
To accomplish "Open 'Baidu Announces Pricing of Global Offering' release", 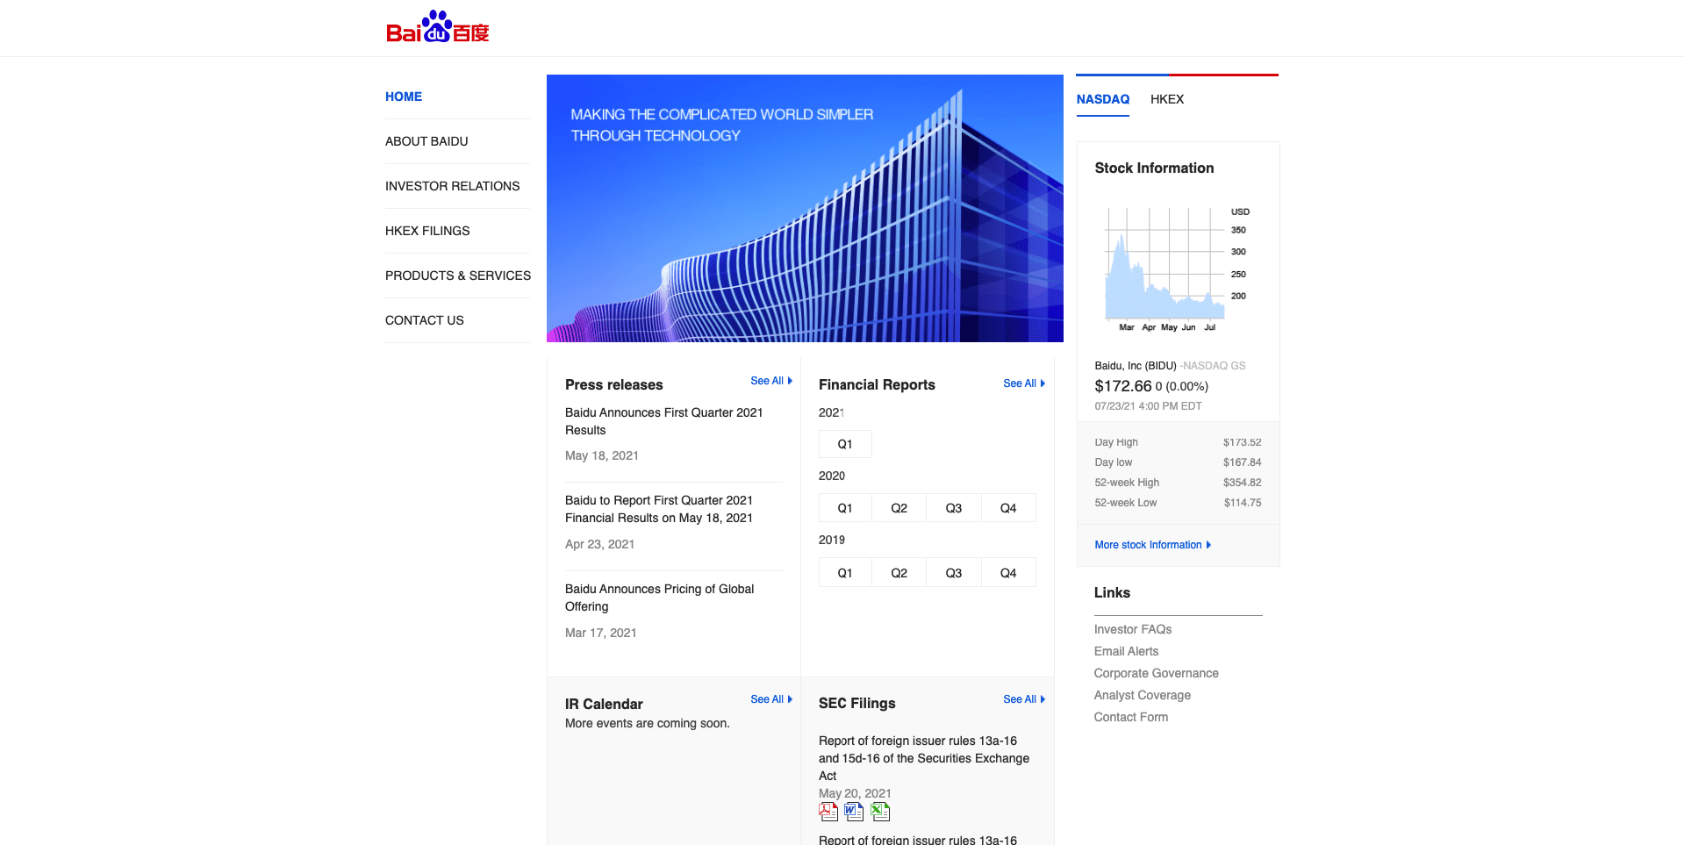I will pyautogui.click(x=659, y=598).
